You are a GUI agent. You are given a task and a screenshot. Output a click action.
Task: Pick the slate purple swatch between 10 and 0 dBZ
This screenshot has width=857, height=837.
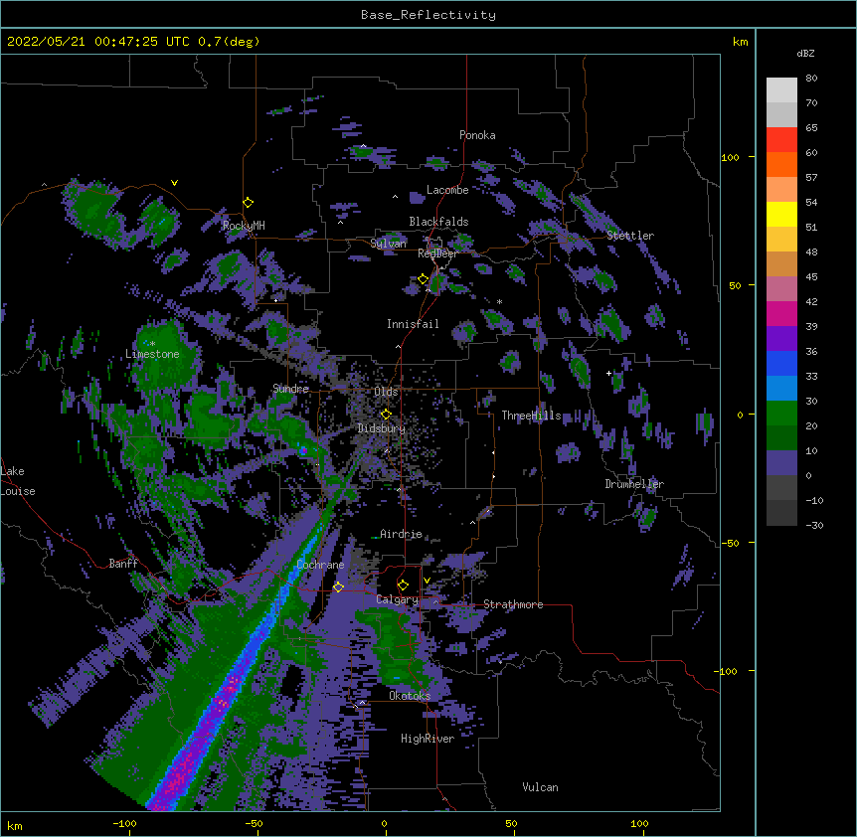click(781, 463)
